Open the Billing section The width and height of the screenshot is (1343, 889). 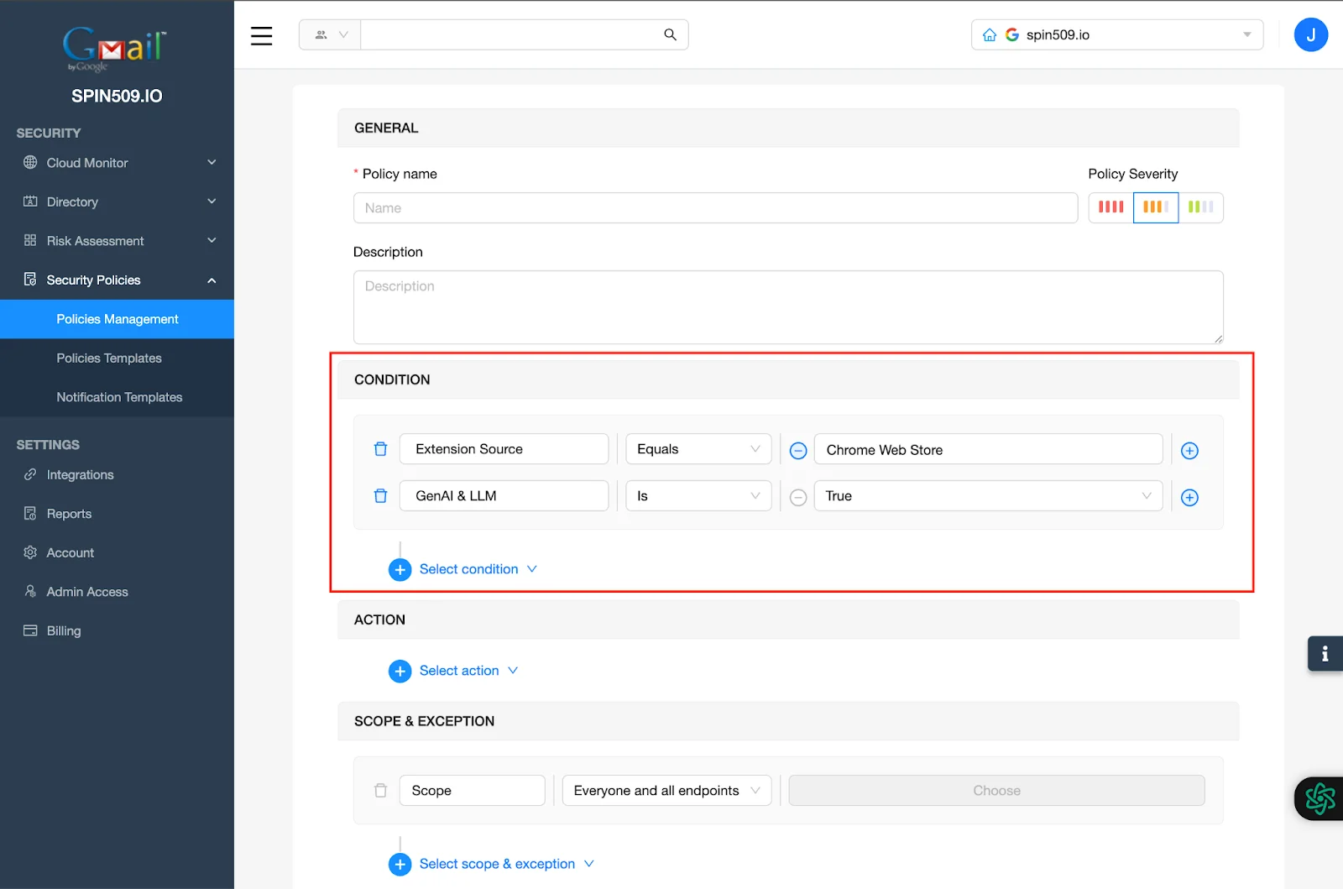[64, 630]
